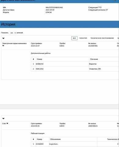Collapse the first history record chevron

(x=3, y=38)
